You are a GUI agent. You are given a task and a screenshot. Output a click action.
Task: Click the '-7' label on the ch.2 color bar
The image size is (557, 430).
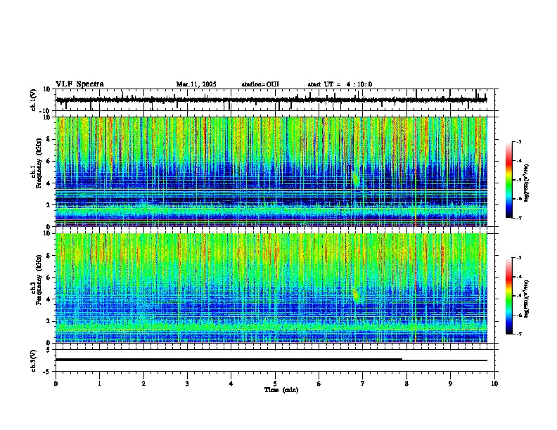tap(518, 334)
